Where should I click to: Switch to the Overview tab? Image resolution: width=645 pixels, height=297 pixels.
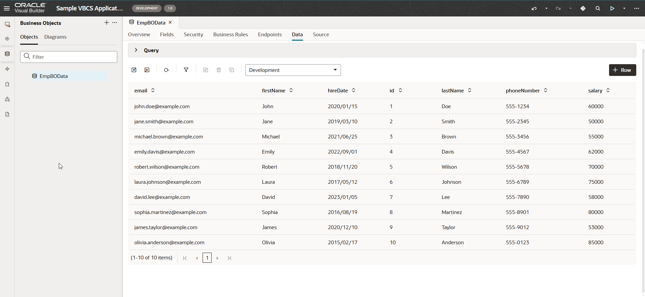coord(139,35)
